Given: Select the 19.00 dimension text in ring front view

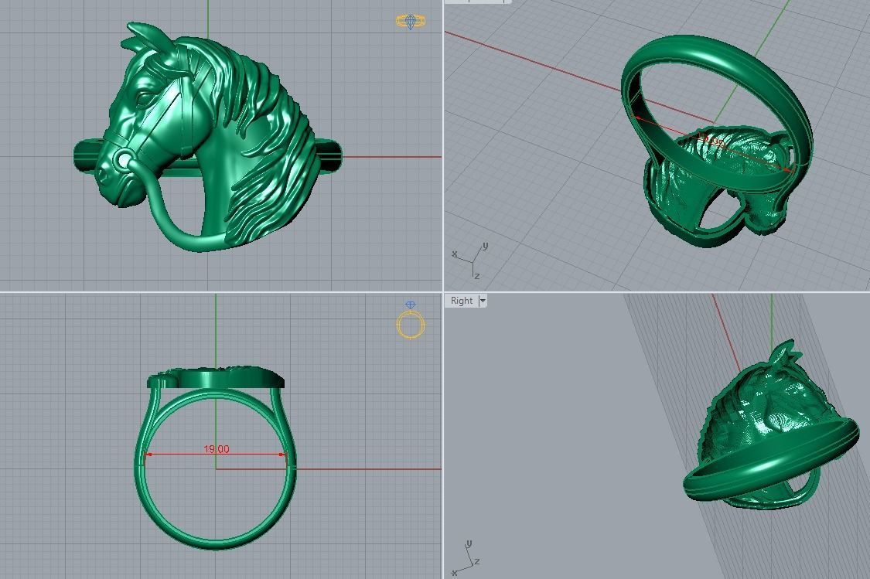Looking at the screenshot, I should pyautogui.click(x=217, y=448).
